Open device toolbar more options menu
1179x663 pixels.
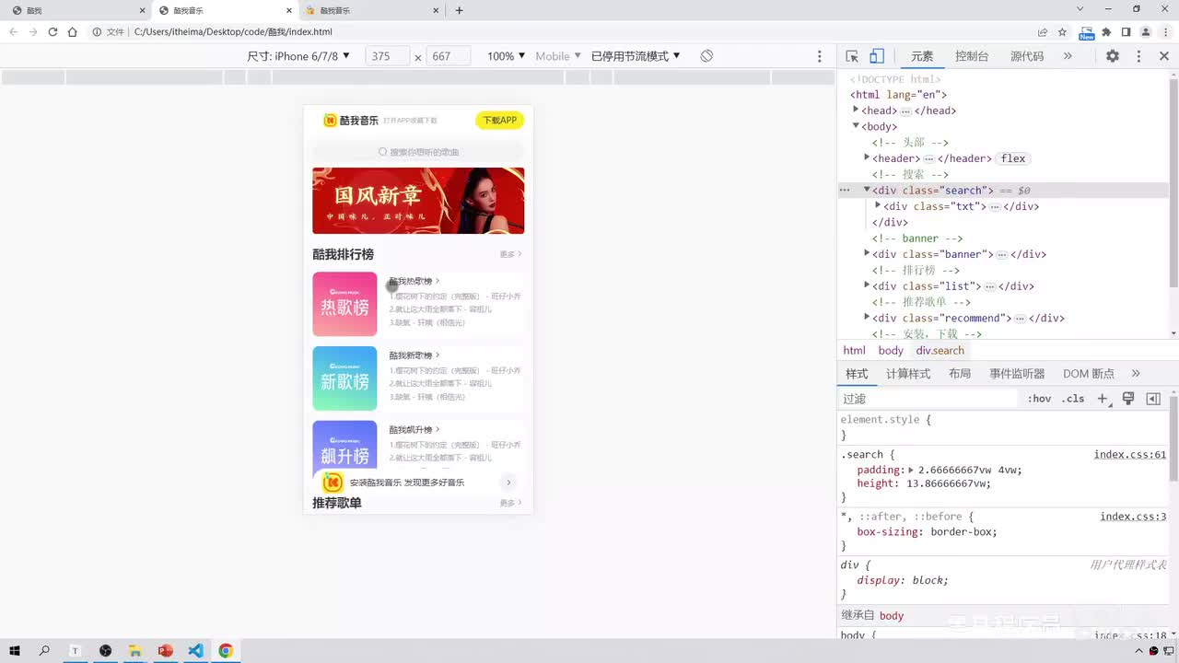click(x=820, y=56)
